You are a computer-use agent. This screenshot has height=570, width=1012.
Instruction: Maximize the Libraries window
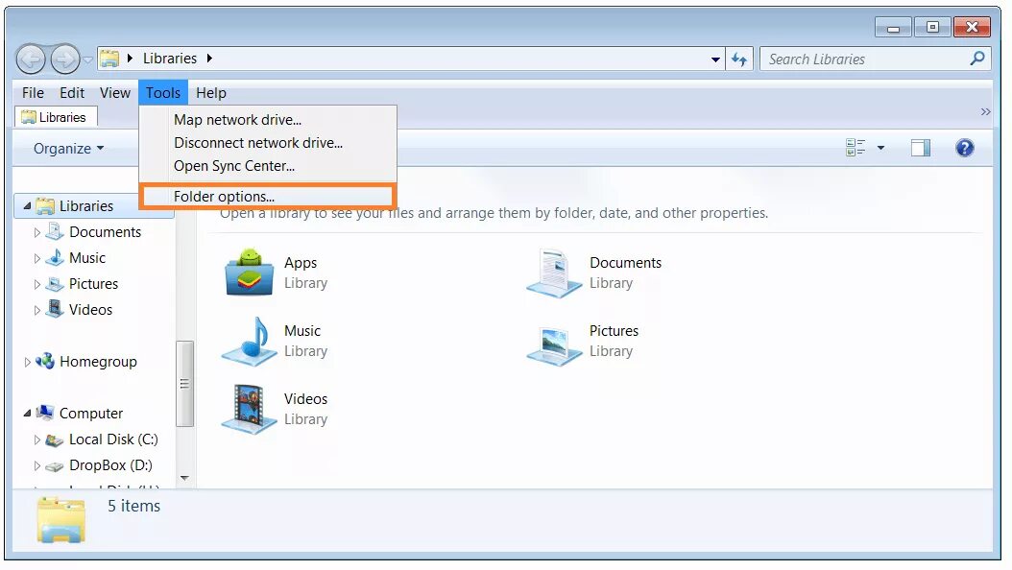932,27
